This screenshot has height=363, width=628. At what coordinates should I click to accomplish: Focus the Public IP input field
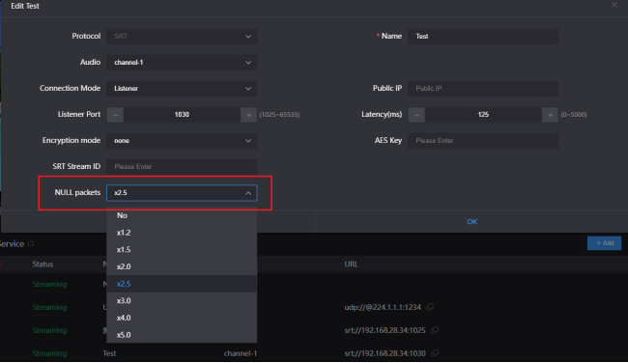(483, 89)
